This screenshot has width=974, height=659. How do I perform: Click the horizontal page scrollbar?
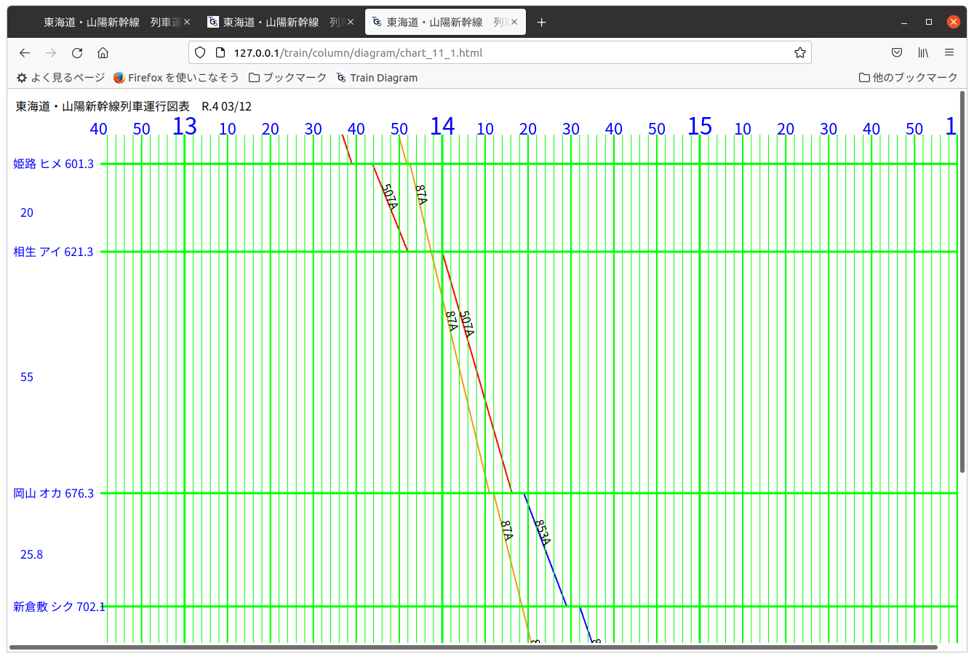pyautogui.click(x=473, y=647)
